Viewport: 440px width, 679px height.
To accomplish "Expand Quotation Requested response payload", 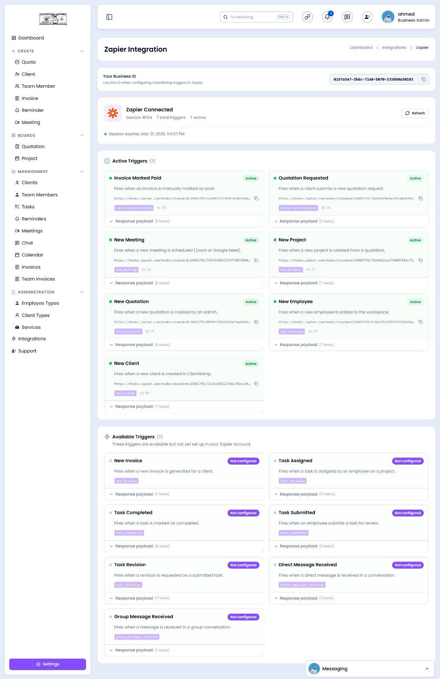I will pyautogui.click(x=348, y=221).
